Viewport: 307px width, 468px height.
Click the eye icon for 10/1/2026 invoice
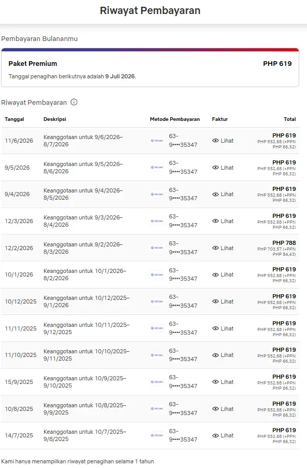point(215,274)
